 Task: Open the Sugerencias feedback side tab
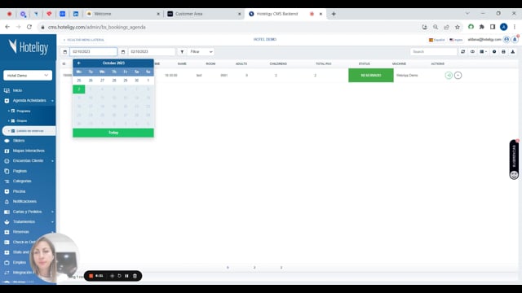pos(514,160)
